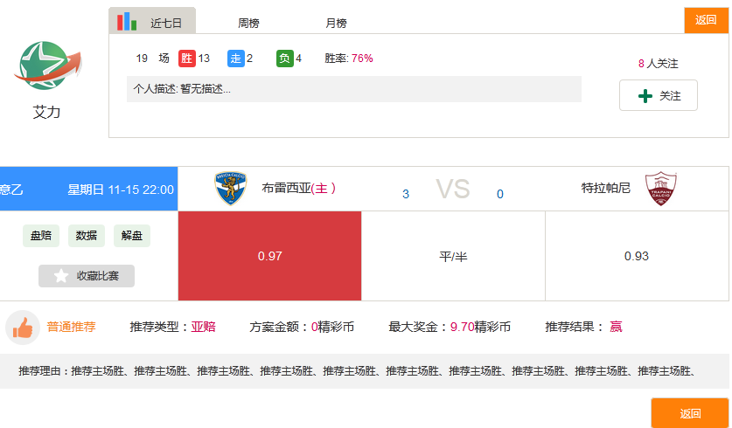This screenshot has height=428, width=732.
Task: Click the 艾力 user avatar logo
Action: 47,67
